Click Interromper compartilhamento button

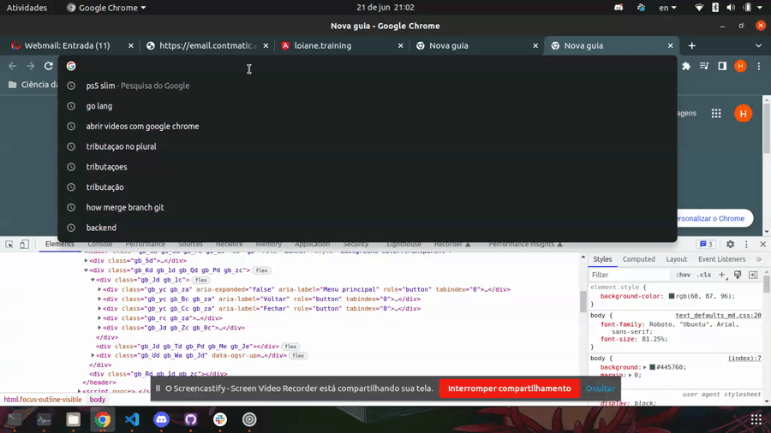pyautogui.click(x=509, y=389)
